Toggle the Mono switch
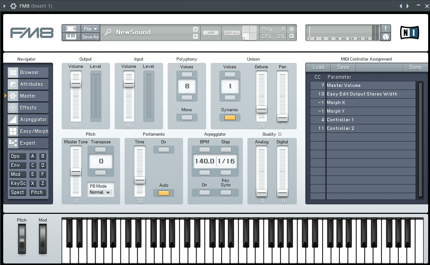 [187, 118]
